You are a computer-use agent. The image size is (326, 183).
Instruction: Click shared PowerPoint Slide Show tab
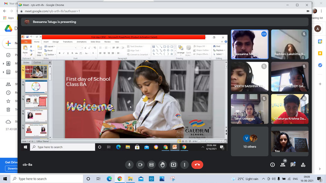[96, 42]
